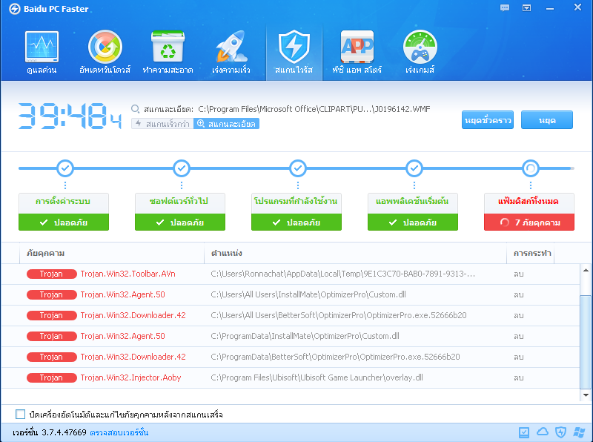Open the shield lightning icon in status bar

560,432
